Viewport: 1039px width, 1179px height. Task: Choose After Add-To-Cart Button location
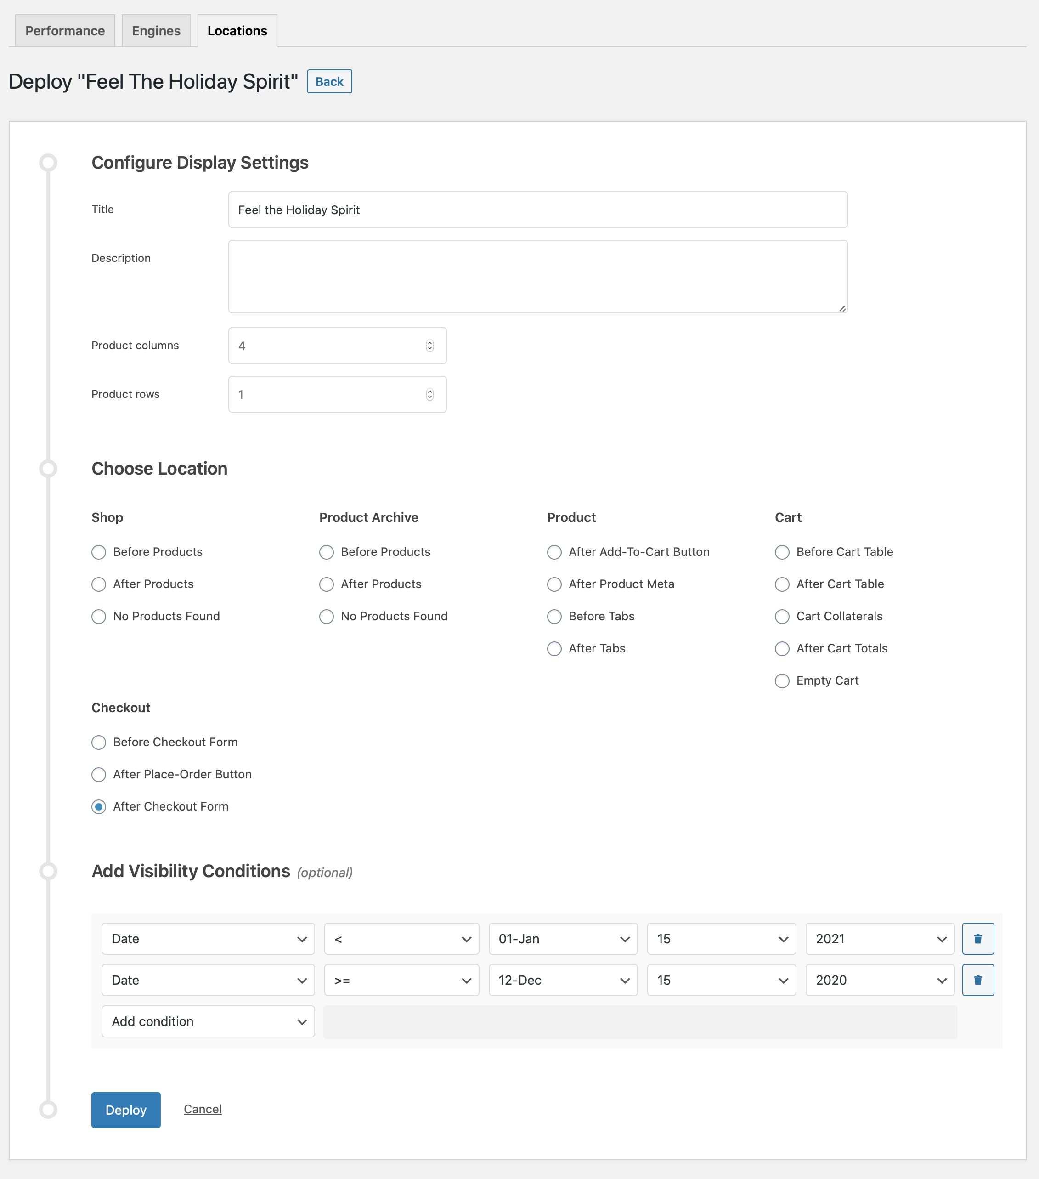pyautogui.click(x=554, y=552)
